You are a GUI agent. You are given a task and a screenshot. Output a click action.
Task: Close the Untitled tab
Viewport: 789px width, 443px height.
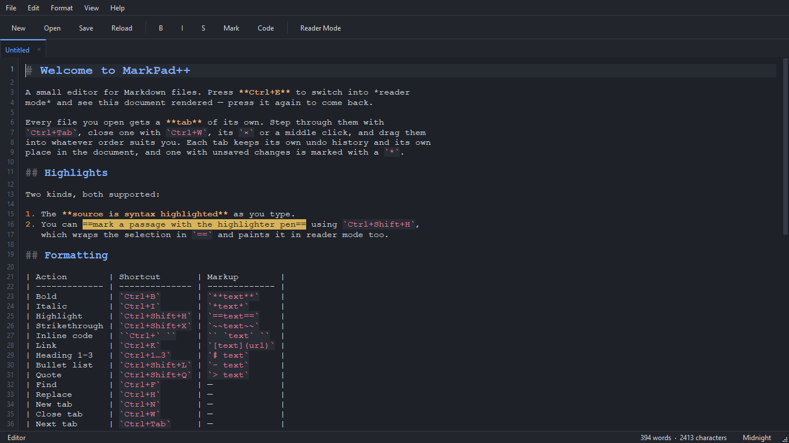click(x=39, y=50)
